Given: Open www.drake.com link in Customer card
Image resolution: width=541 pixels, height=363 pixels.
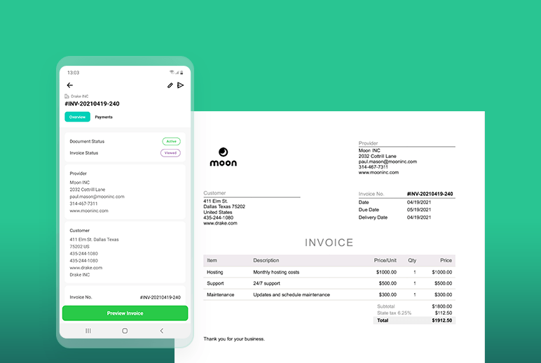Looking at the screenshot, I should [x=85, y=267].
